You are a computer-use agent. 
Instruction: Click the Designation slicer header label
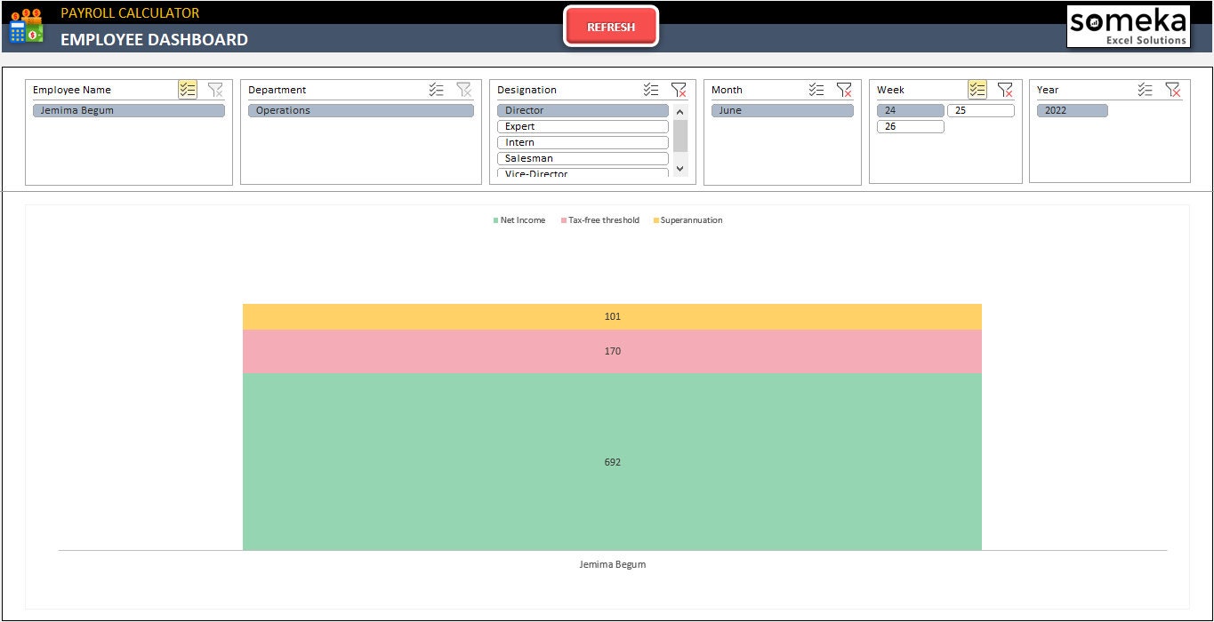tap(527, 90)
